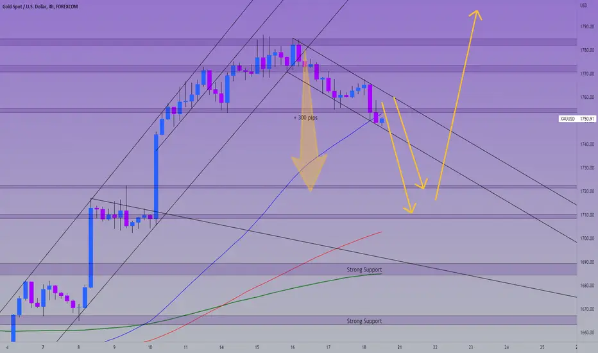Screen dimensions: 598x353
Task: Click the Gold Spot / U.S. Dollar chart title
Action: point(40,6)
